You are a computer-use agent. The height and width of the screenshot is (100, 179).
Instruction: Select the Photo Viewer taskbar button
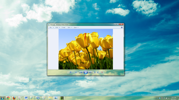pyautogui.click(x=56, y=98)
